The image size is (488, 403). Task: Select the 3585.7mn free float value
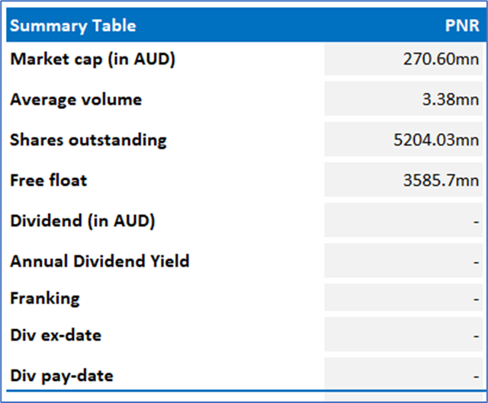point(442,181)
